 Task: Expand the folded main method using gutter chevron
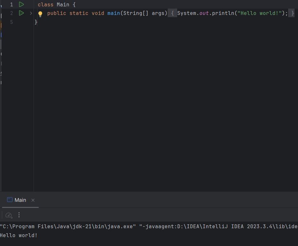tap(31, 13)
